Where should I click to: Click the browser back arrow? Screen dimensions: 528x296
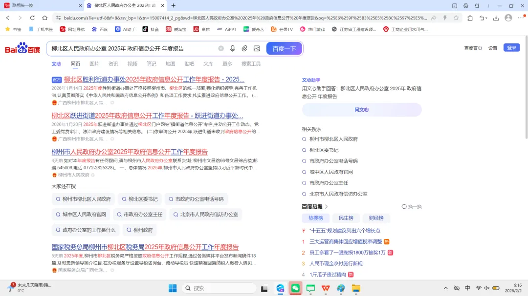8,18
